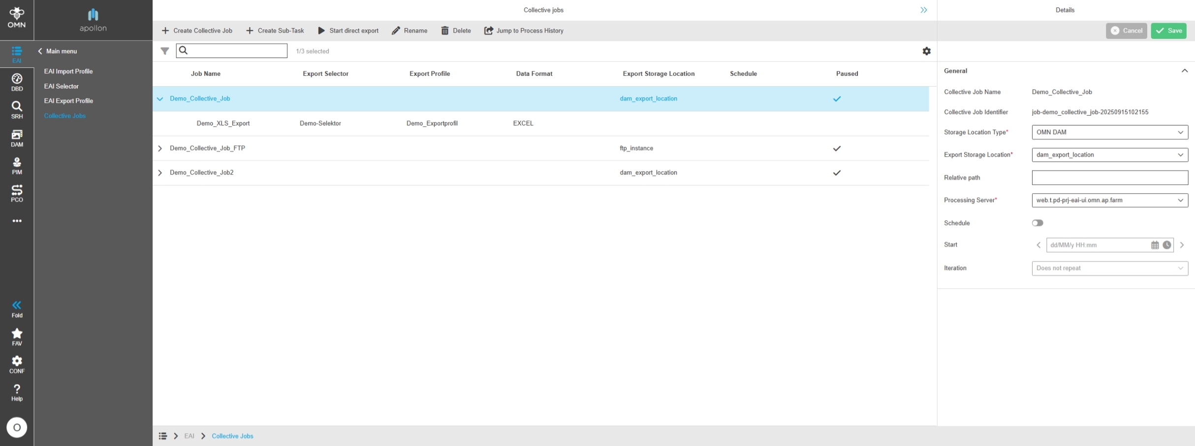This screenshot has width=1195, height=446.
Task: Open EAI Selector in the menu
Action: 61,86
